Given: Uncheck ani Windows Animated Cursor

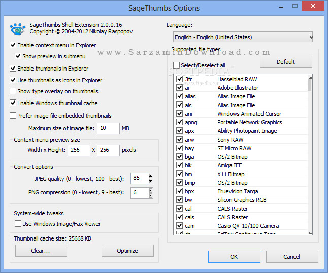Looking at the screenshot, I should [x=179, y=113].
